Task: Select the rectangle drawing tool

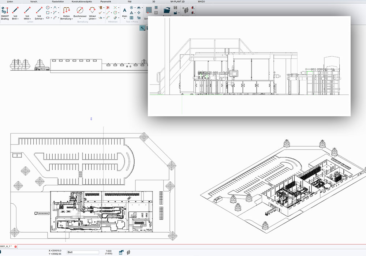Action: tap(48, 12)
